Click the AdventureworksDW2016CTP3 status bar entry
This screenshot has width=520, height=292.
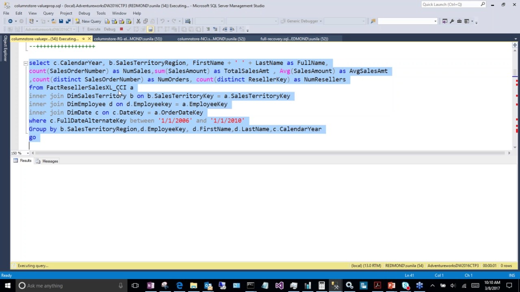tap(453, 266)
